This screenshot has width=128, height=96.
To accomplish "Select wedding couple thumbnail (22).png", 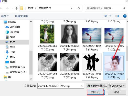I will (x=69, y=62).
